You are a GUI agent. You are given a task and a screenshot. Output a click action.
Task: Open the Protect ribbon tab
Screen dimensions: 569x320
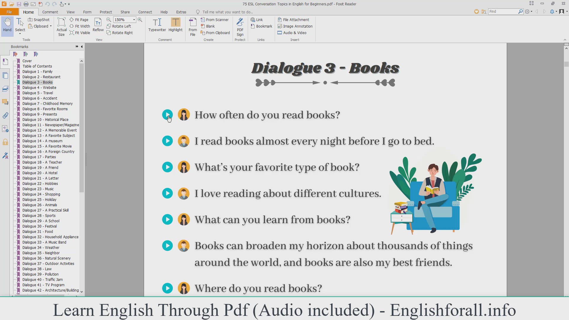(x=106, y=12)
